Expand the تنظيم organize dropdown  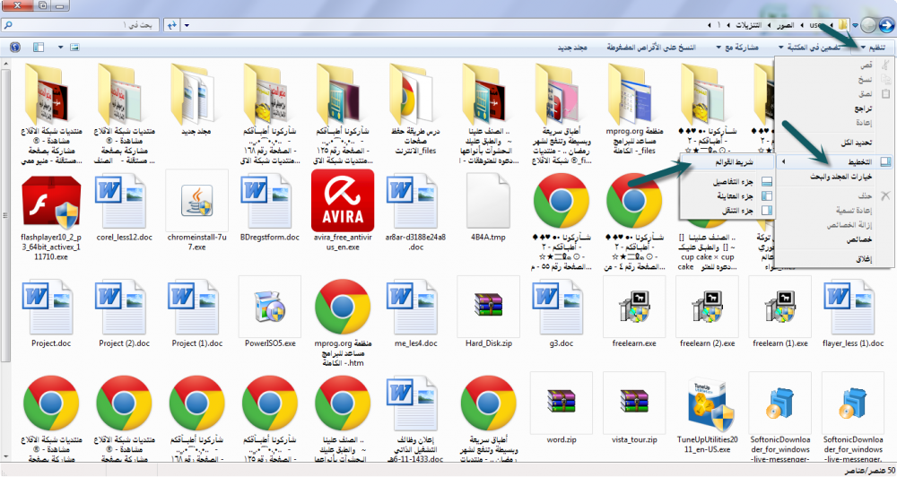(x=876, y=47)
